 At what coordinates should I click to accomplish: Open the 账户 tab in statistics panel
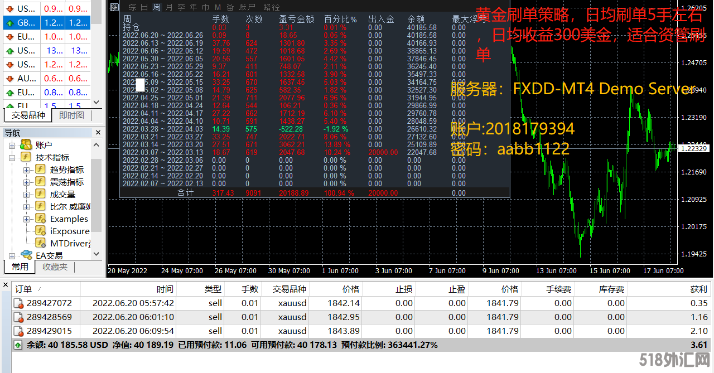pyautogui.click(x=246, y=7)
